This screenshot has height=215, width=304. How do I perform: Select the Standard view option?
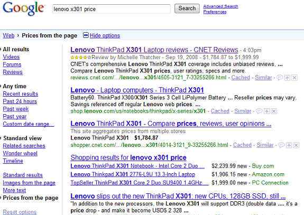click(22, 138)
